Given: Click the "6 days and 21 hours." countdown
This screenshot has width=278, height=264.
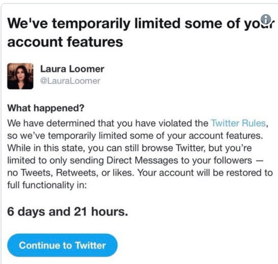Looking at the screenshot, I should 68,212.
